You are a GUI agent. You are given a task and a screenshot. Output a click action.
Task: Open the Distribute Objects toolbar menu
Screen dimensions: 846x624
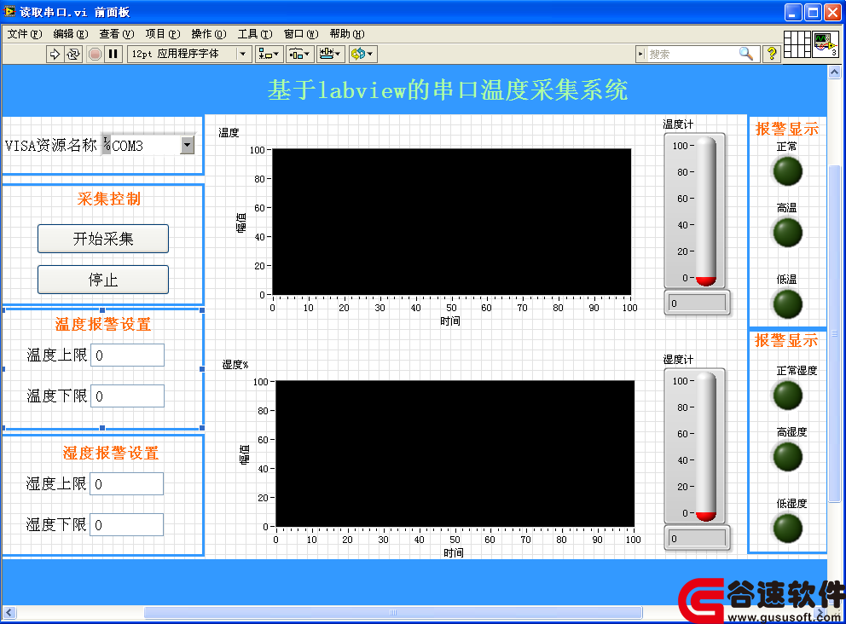(298, 54)
